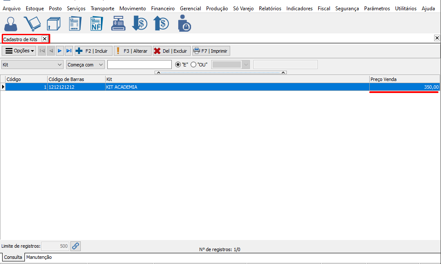This screenshot has width=441, height=264.
Task: Open the "Começa com" condition dropdown
Action: coord(101,64)
